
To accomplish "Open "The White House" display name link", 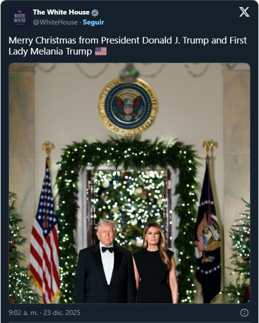I will click(x=61, y=12).
